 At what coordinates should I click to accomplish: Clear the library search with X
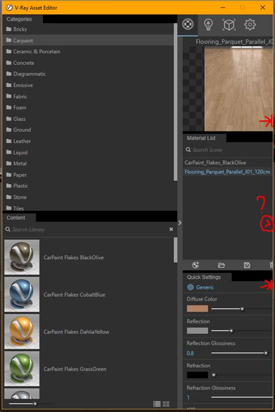click(171, 229)
